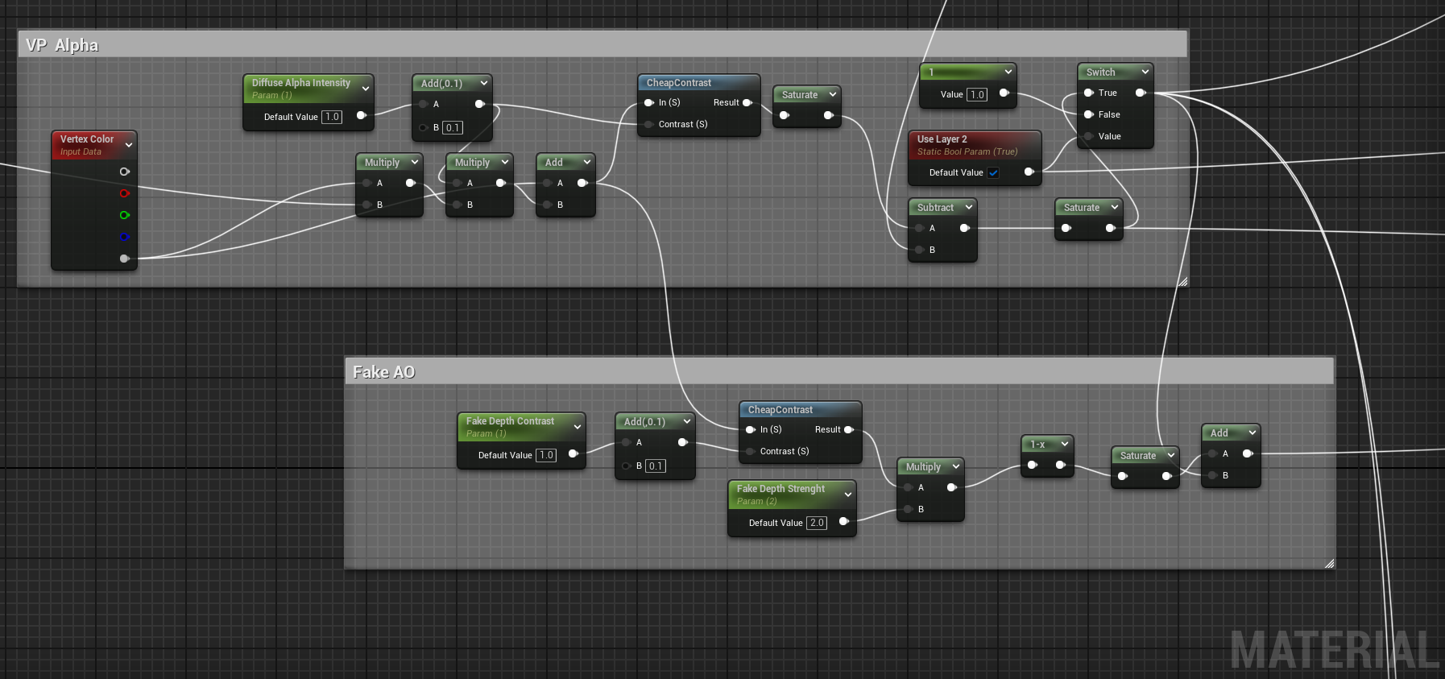
Task: Click the constant 1 node output pin
Action: click(1004, 93)
